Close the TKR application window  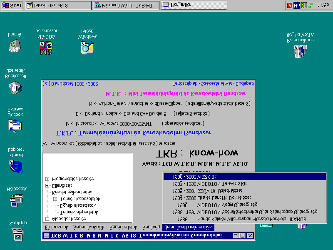pos(250,235)
